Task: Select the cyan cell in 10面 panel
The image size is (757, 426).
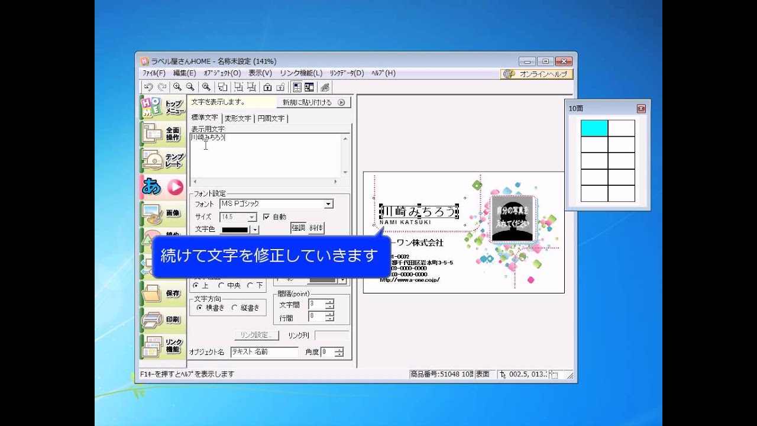Action: [594, 128]
